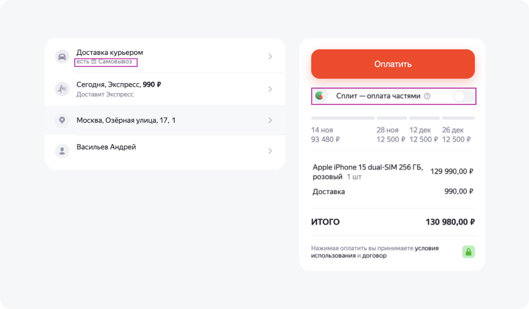Open the условия использования link
This screenshot has height=309, width=529.
point(375,252)
